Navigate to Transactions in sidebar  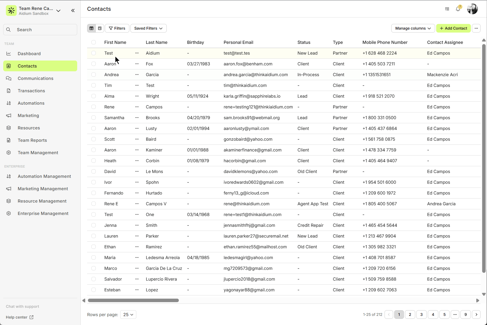click(31, 91)
